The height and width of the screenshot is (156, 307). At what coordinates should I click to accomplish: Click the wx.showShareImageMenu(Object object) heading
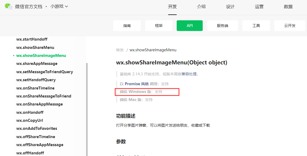coord(172,63)
